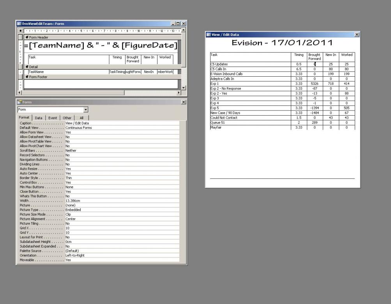This screenshot has width=391, height=304.
Task: Click the Picture property value field
Action: 122,206
